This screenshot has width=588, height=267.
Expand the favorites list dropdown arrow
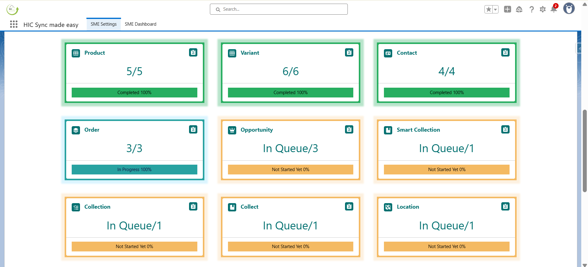pyautogui.click(x=495, y=9)
